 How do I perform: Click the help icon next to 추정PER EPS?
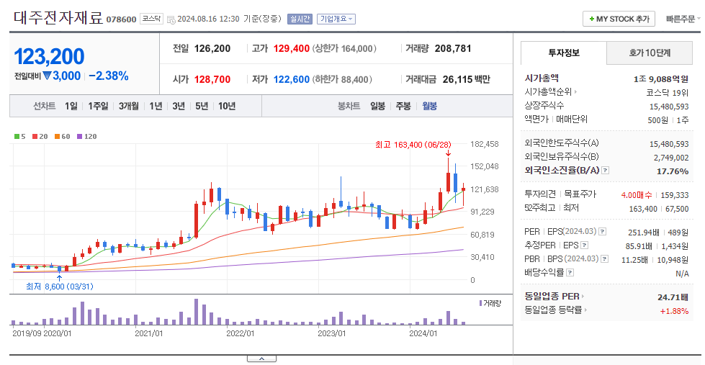(x=584, y=245)
